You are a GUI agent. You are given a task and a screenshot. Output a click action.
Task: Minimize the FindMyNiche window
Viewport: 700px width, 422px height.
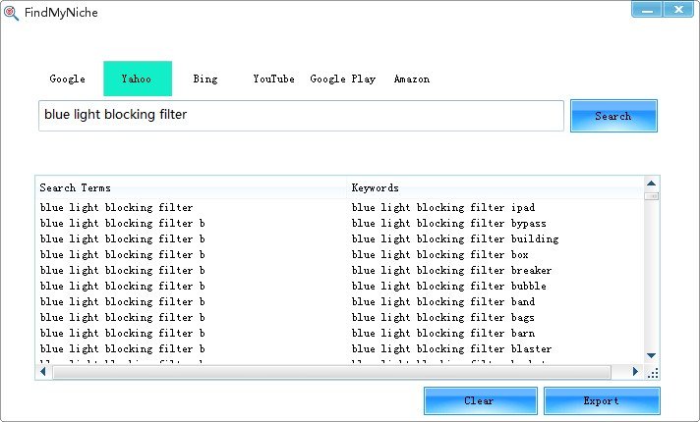(647, 10)
